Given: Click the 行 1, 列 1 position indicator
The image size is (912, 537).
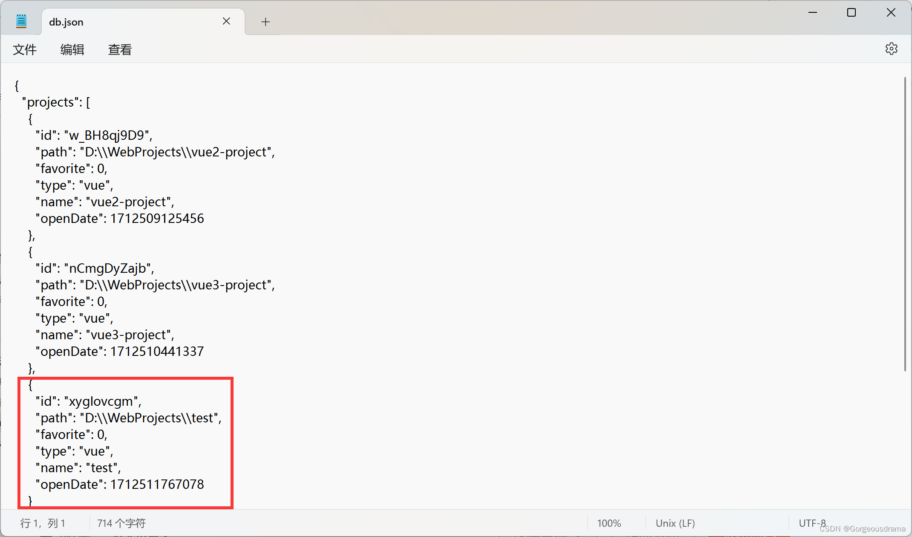Looking at the screenshot, I should (x=43, y=523).
